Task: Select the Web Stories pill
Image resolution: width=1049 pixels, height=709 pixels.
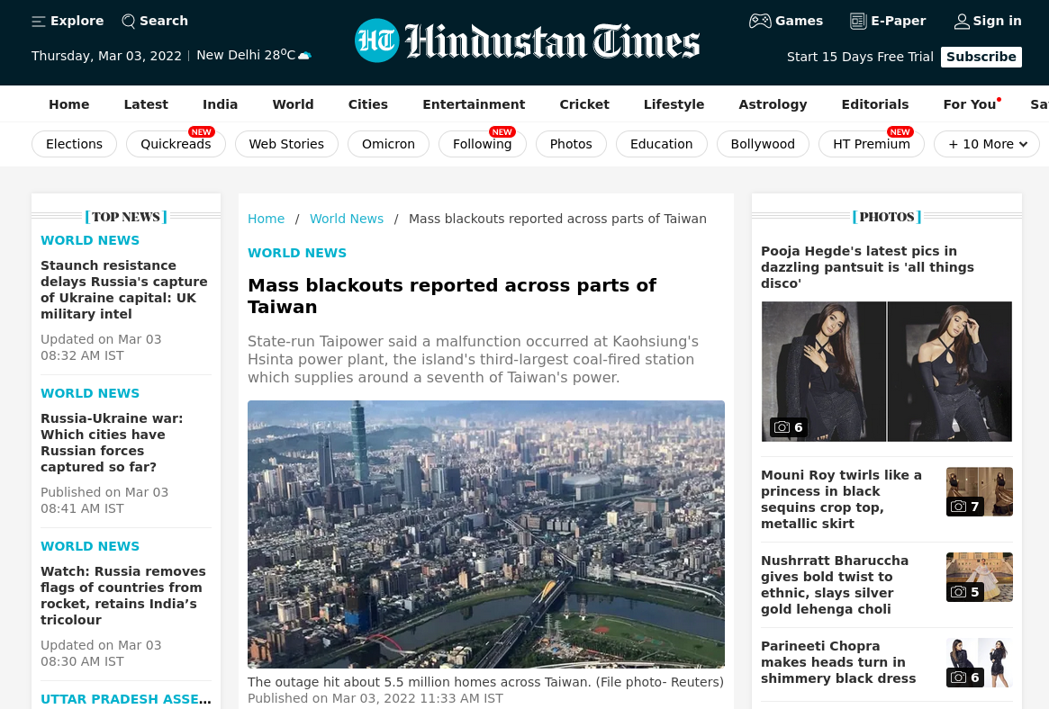Action: click(x=286, y=144)
